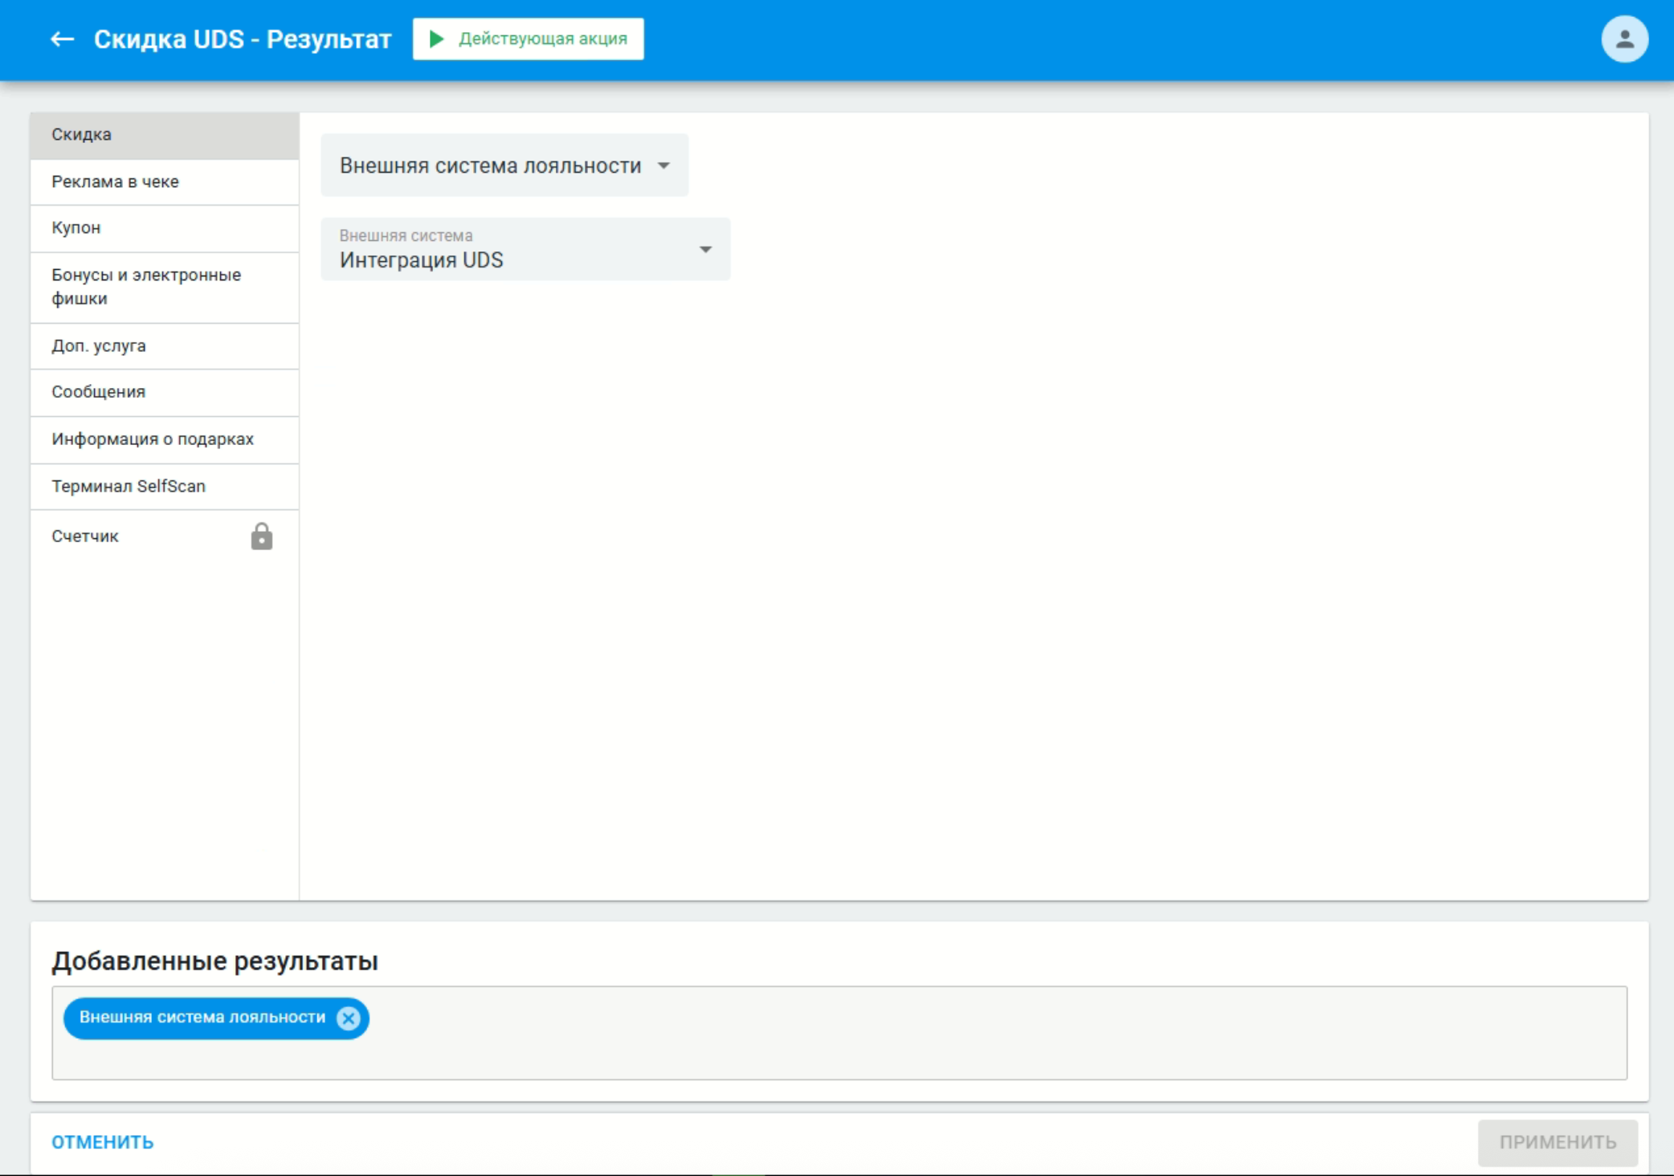This screenshot has width=1674, height=1176.
Task: Click the Скидка UDS - Результат title
Action: pos(243,39)
